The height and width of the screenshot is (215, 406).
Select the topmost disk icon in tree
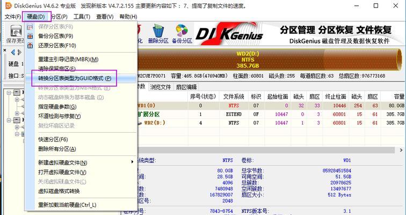click(x=17, y=92)
